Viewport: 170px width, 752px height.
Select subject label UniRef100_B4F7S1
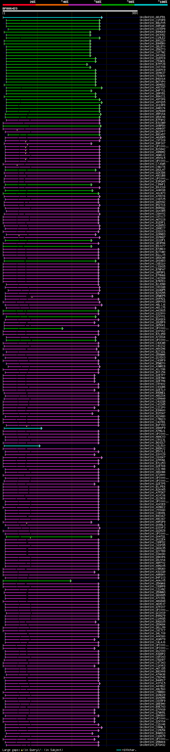(152, 90)
